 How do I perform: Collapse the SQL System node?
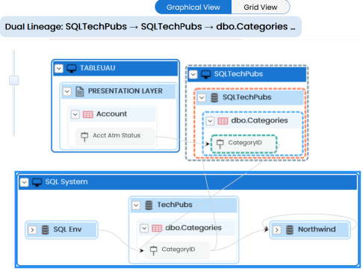point(24,182)
